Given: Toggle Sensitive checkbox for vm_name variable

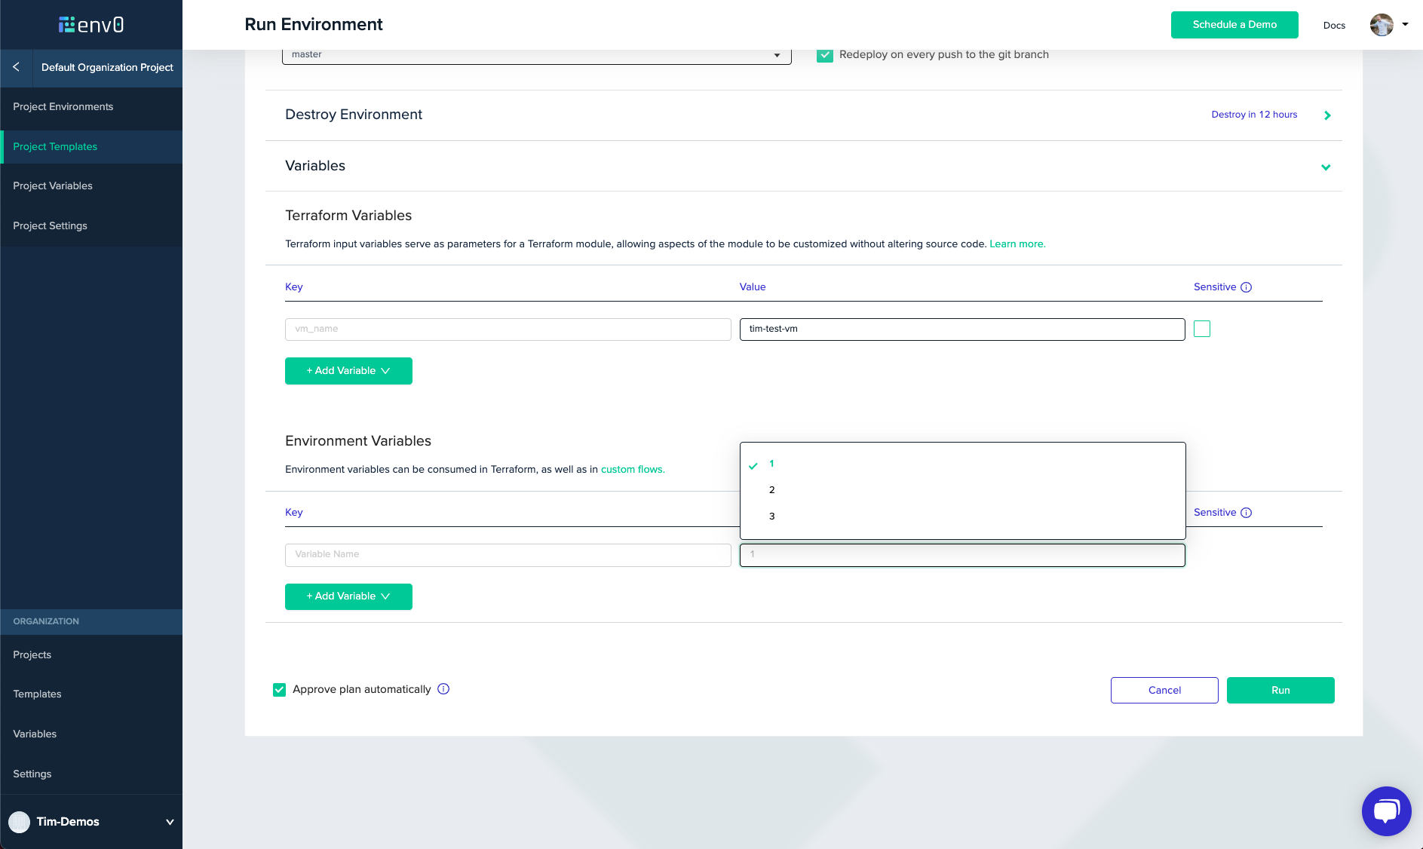Looking at the screenshot, I should 1202,329.
